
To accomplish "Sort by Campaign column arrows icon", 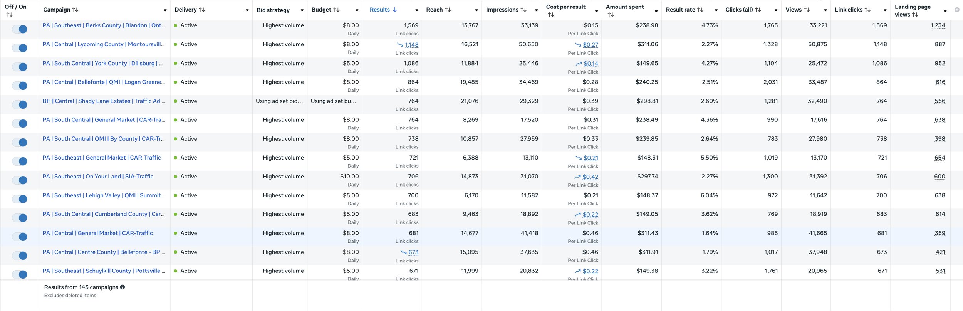I will coord(75,10).
